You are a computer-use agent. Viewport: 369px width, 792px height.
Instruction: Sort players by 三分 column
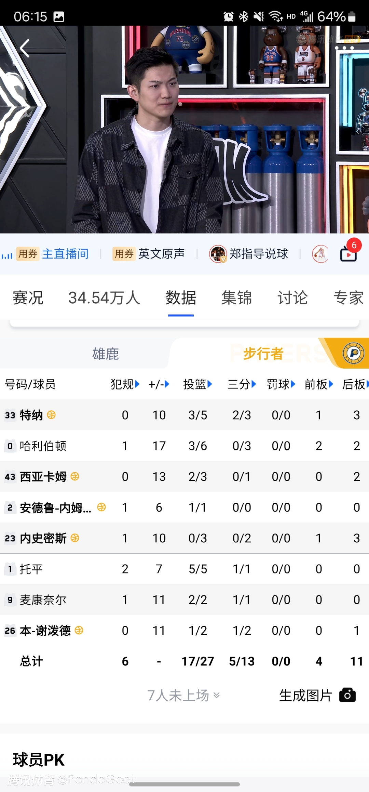[242, 384]
